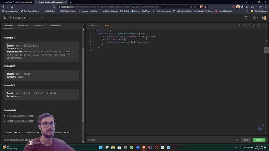This screenshot has height=151, width=269.
Task: Switch to the Editorial tab
Action: pos(23,26)
